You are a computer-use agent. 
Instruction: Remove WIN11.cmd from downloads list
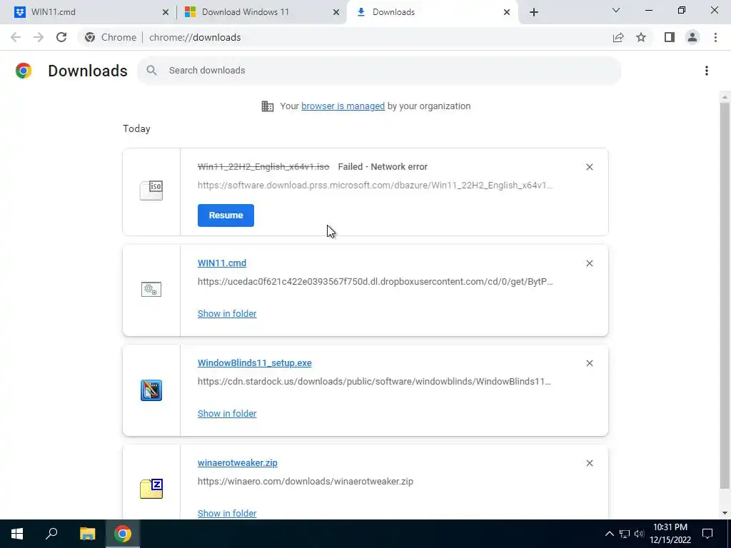[589, 263]
